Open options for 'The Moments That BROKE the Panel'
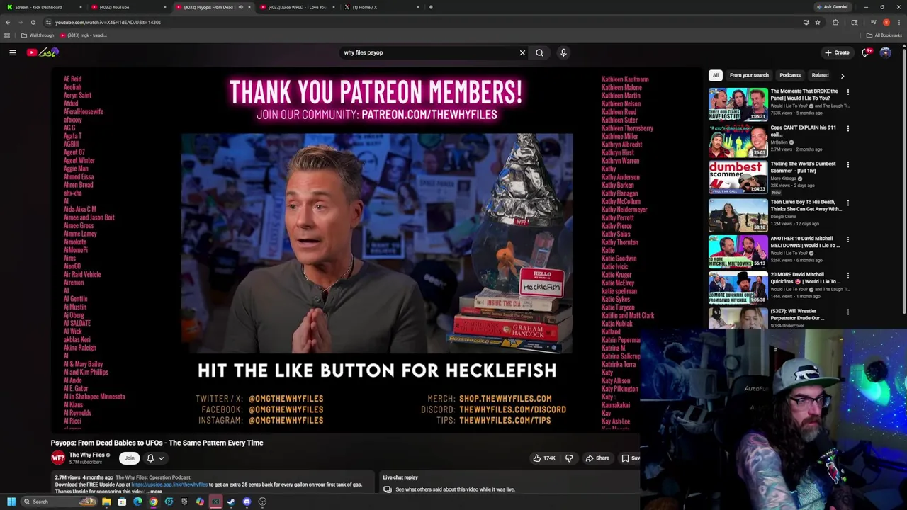The width and height of the screenshot is (907, 510). (x=847, y=92)
